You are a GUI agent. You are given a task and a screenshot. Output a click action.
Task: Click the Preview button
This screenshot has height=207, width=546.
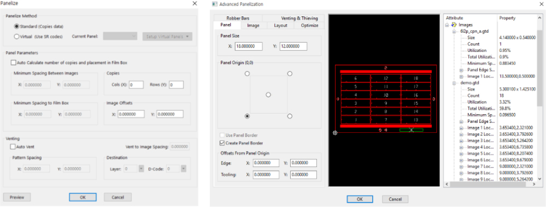[17, 197]
